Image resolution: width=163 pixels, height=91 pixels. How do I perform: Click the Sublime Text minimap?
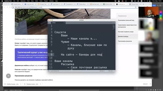[114, 27]
